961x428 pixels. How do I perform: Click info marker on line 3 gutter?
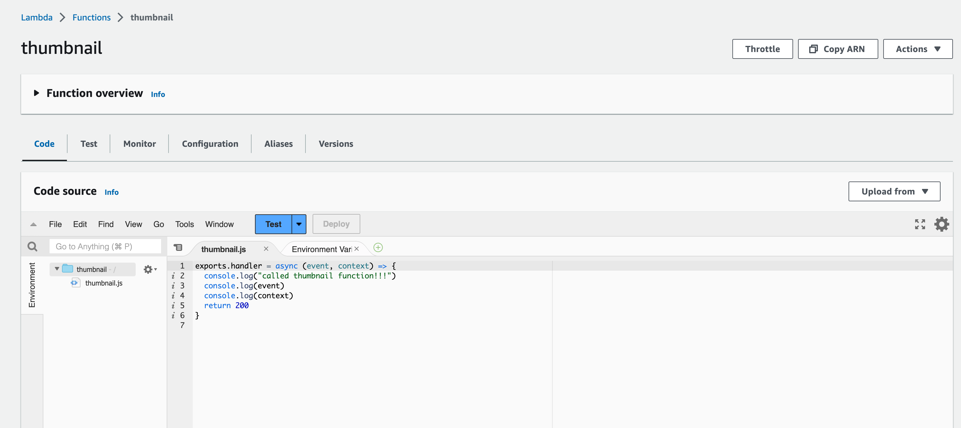(x=173, y=286)
